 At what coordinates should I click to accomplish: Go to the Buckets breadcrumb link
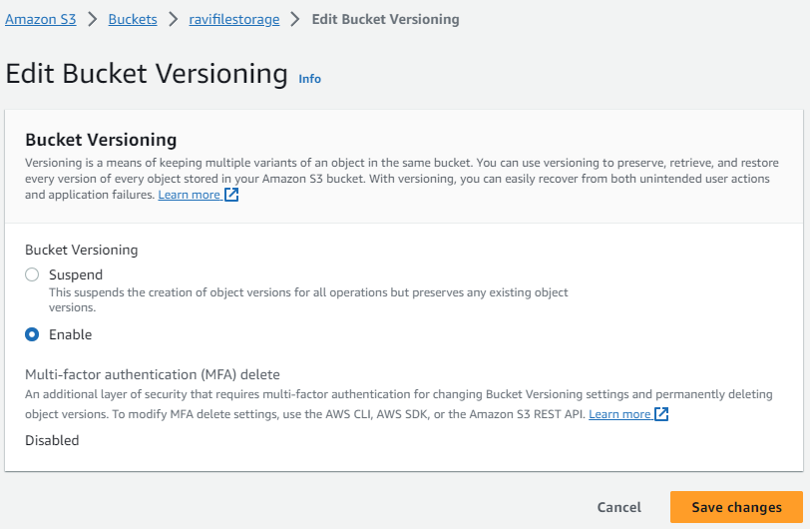[133, 19]
